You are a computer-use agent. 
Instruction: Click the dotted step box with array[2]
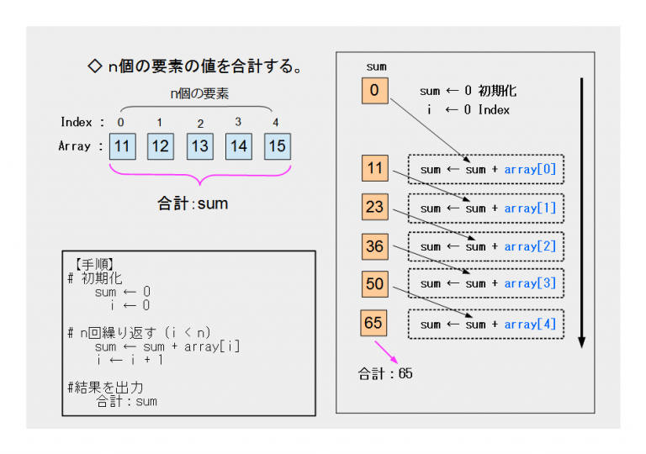486,246
